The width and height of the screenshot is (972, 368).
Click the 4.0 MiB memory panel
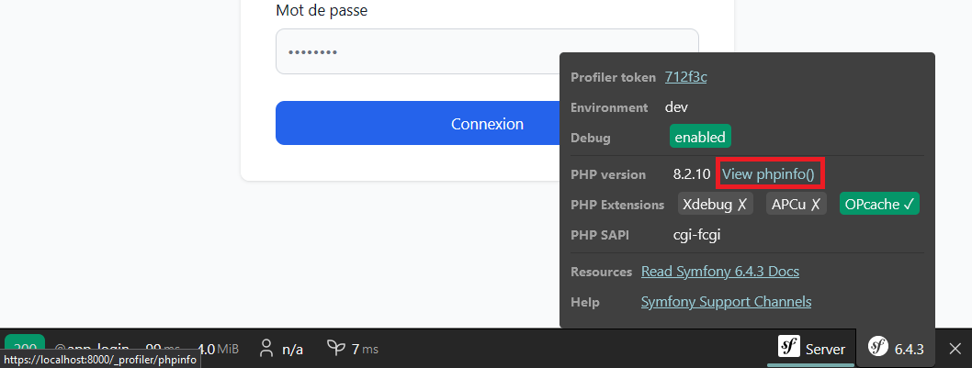219,349
